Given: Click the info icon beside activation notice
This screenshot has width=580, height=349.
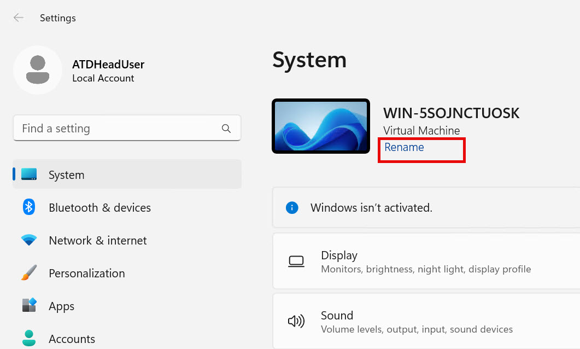Looking at the screenshot, I should (x=292, y=208).
